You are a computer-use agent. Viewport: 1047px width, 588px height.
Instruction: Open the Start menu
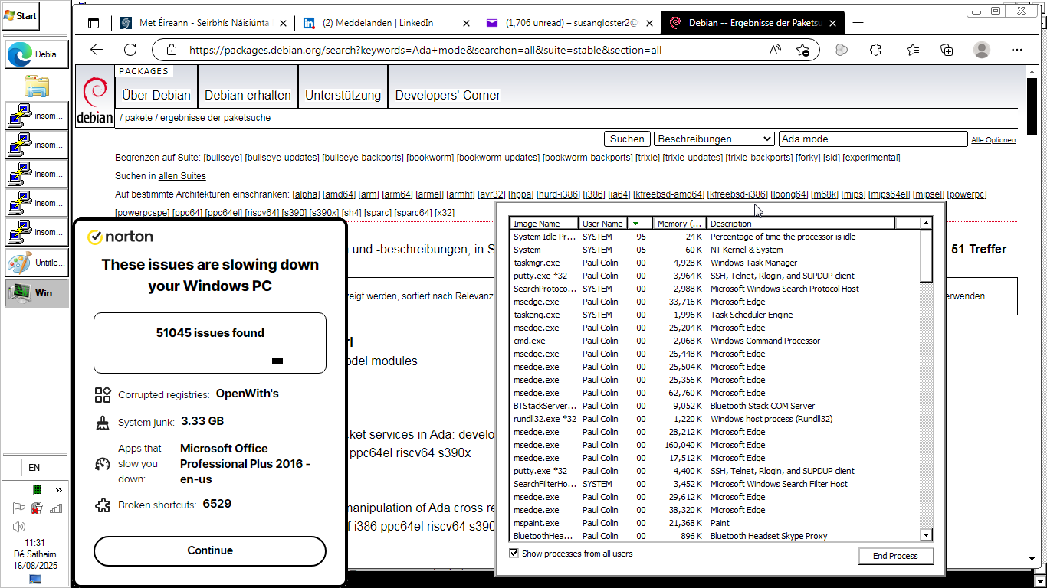coord(21,15)
